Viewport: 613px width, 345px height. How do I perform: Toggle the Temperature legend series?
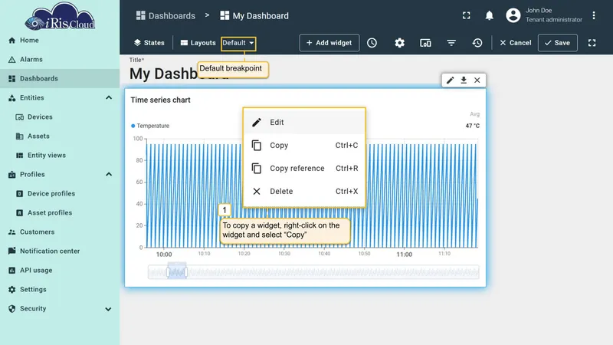pos(150,126)
